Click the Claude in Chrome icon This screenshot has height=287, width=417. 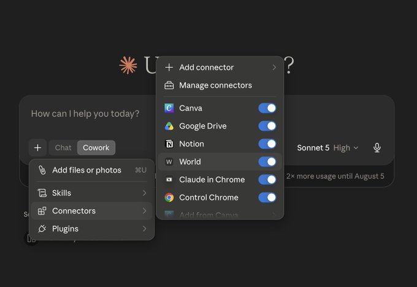coord(169,180)
